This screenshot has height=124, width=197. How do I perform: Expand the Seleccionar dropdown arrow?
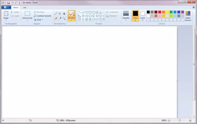pyautogui.click(x=27, y=20)
